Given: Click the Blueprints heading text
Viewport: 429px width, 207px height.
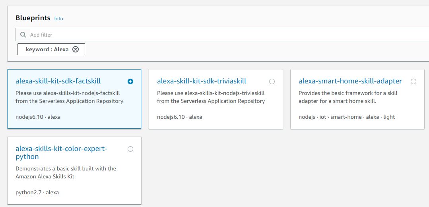Looking at the screenshot, I should [33, 18].
